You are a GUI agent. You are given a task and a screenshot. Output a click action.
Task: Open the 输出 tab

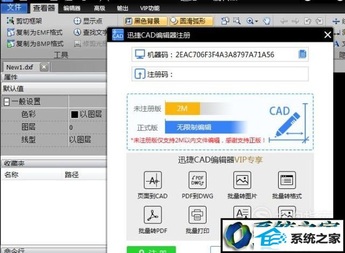click(x=122, y=9)
